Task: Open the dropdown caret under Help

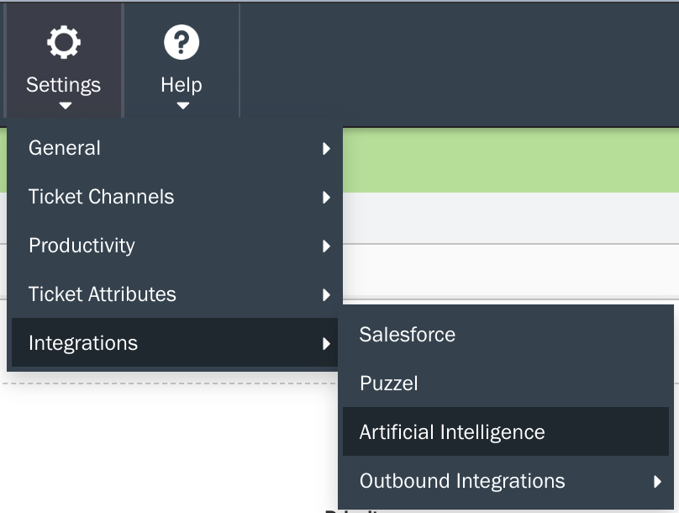Action: click(x=182, y=106)
